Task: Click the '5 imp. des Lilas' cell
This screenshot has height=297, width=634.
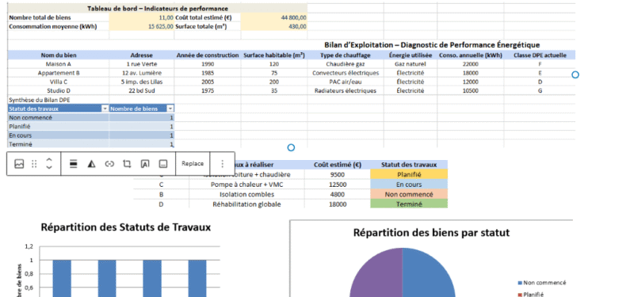Action: [x=142, y=82]
